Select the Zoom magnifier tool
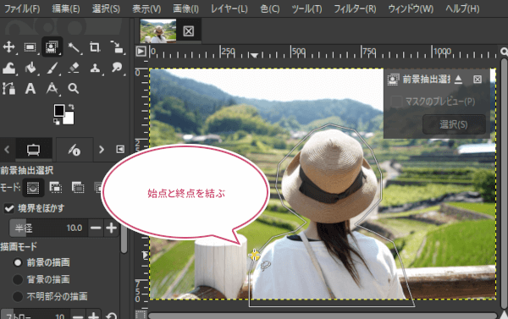This screenshot has width=508, height=319. pos(73,88)
